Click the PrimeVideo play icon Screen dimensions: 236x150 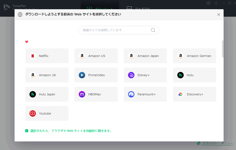click(x=82, y=75)
